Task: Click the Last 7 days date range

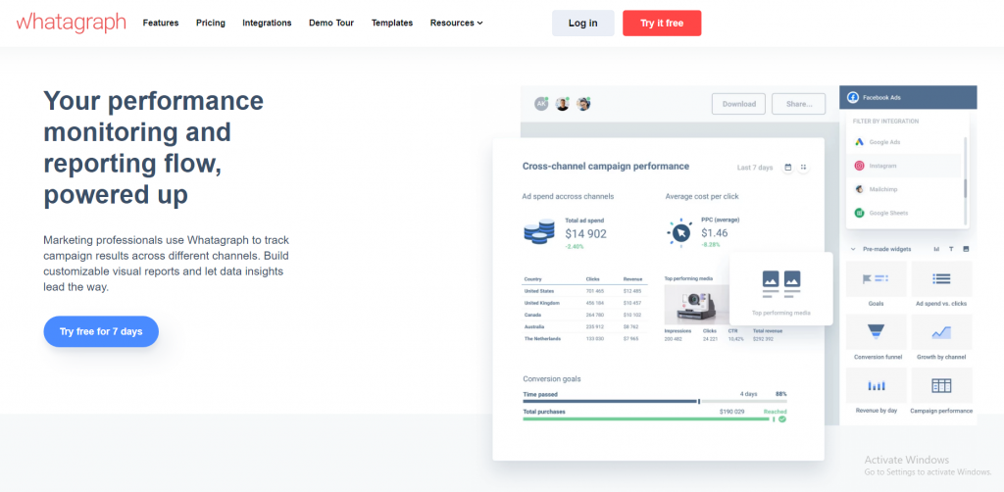Action: [x=755, y=168]
